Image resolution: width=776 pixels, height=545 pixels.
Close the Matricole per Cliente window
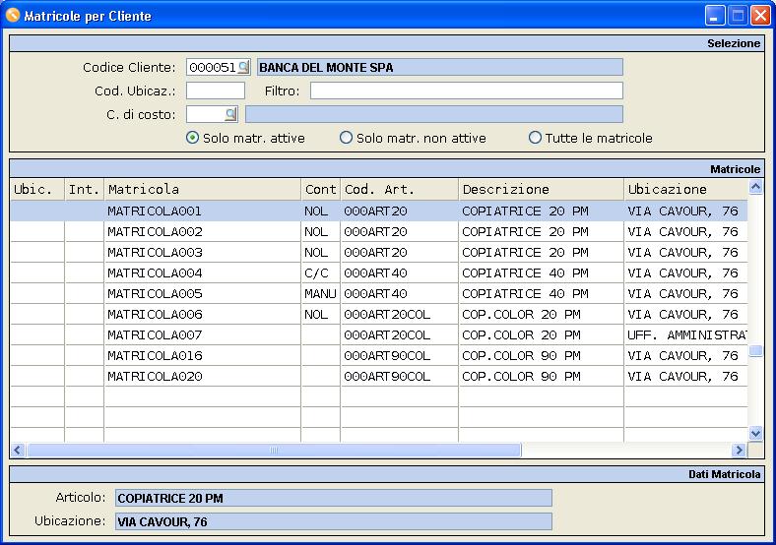(x=760, y=16)
